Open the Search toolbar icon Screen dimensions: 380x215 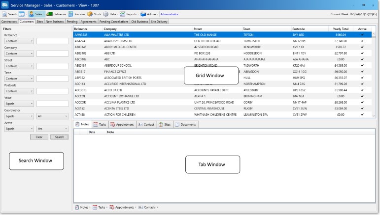(x=4, y=14)
